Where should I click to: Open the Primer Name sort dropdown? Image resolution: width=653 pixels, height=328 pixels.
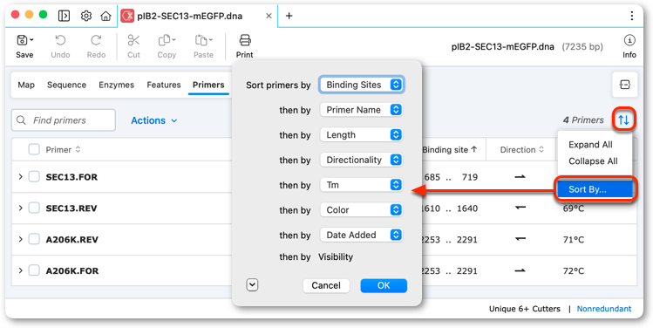[361, 110]
